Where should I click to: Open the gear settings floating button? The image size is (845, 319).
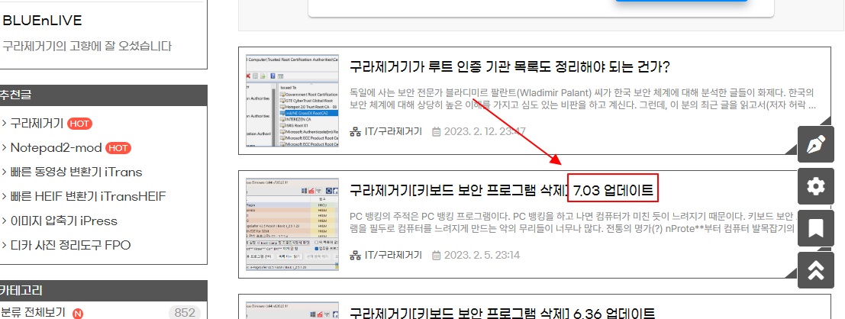(816, 186)
